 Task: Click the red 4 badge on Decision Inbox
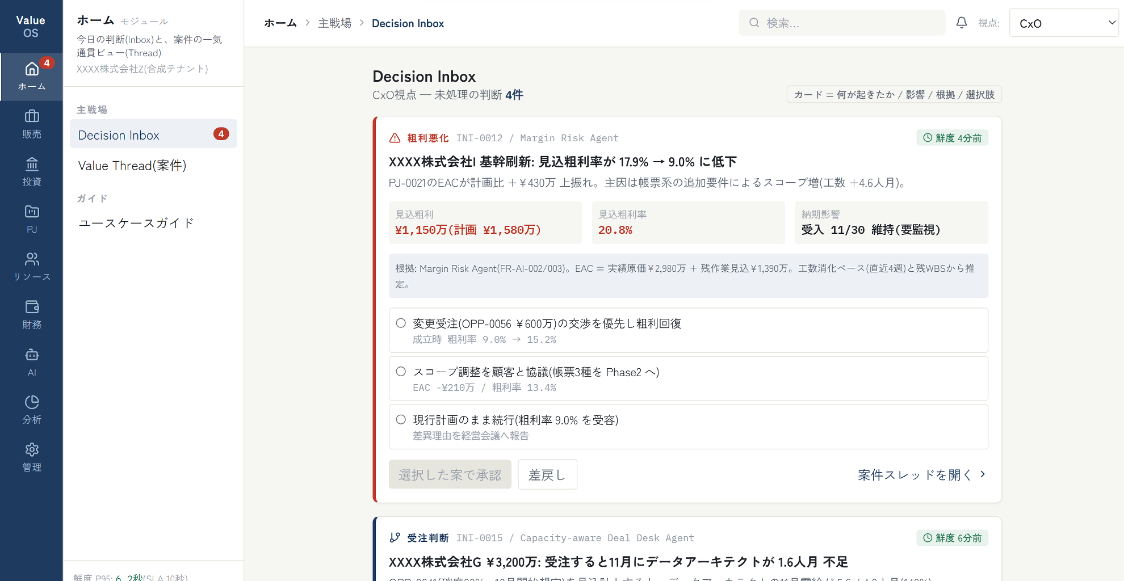[x=221, y=134]
